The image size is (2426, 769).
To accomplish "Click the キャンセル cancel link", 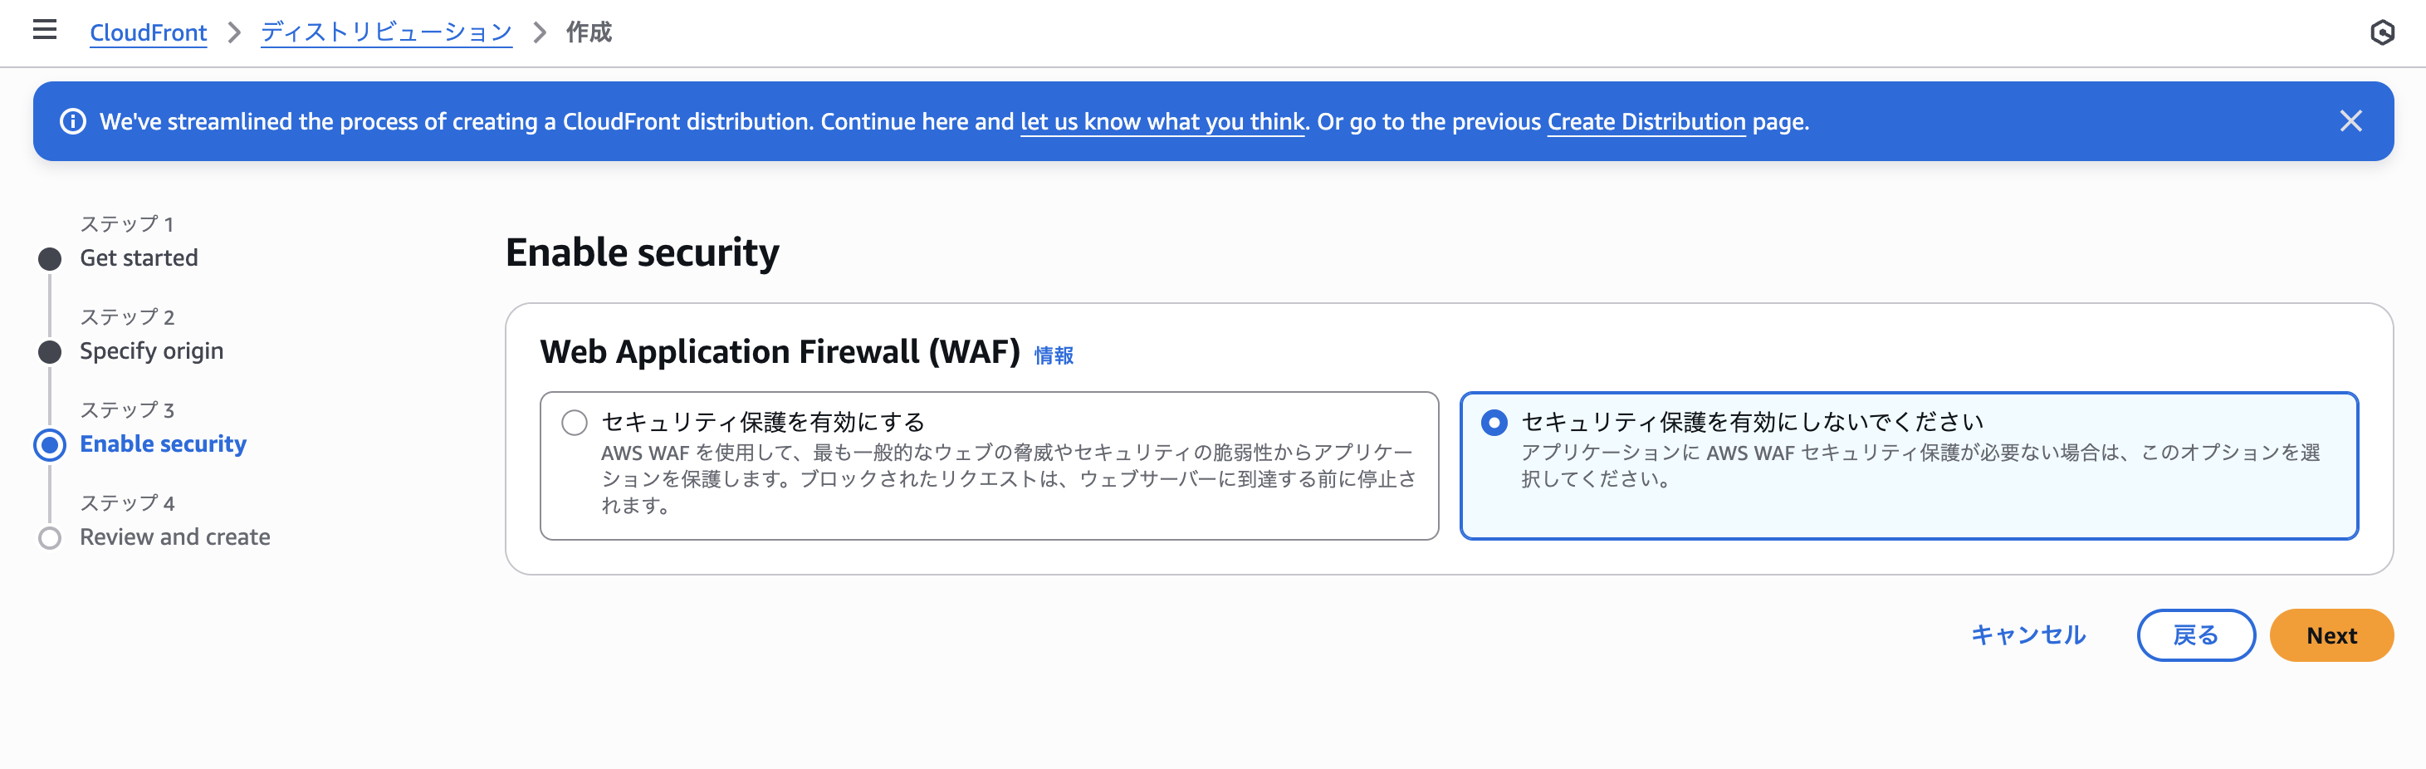I will click(x=2028, y=635).
